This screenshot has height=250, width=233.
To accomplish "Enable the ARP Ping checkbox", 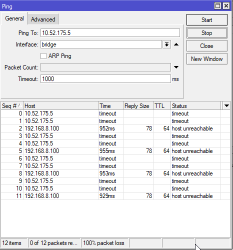I will click(x=43, y=56).
